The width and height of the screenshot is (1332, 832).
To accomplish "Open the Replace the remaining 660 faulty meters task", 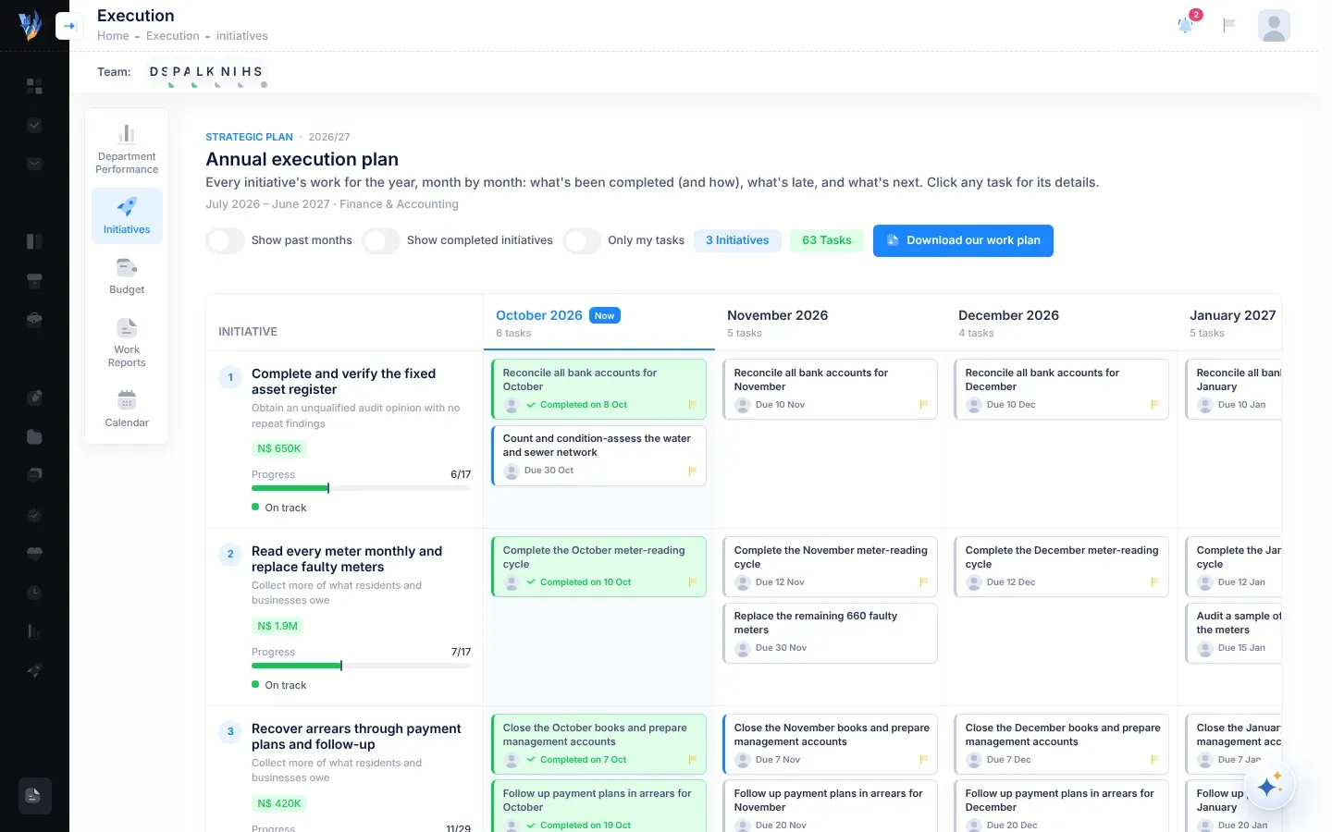I will click(830, 633).
